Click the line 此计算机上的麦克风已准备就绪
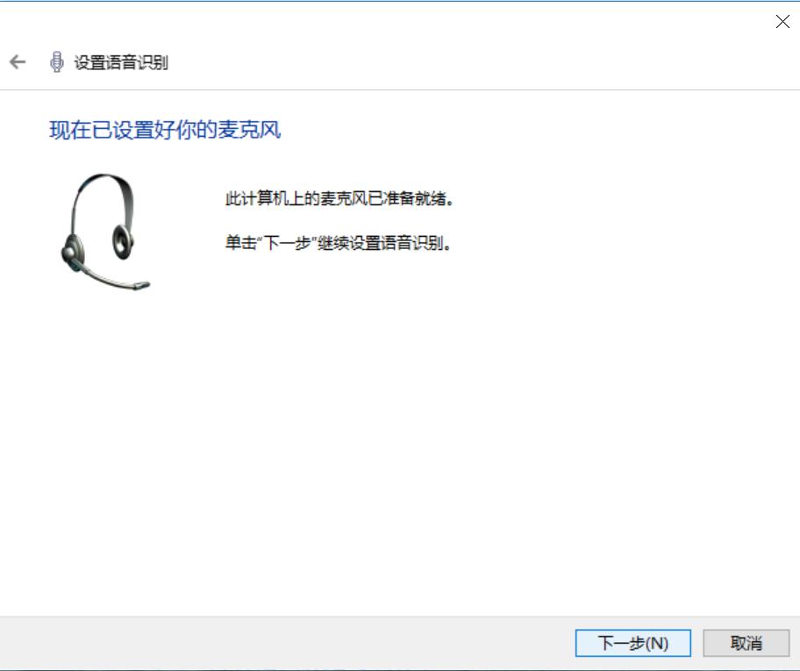Image resolution: width=800 pixels, height=671 pixels. (339, 198)
